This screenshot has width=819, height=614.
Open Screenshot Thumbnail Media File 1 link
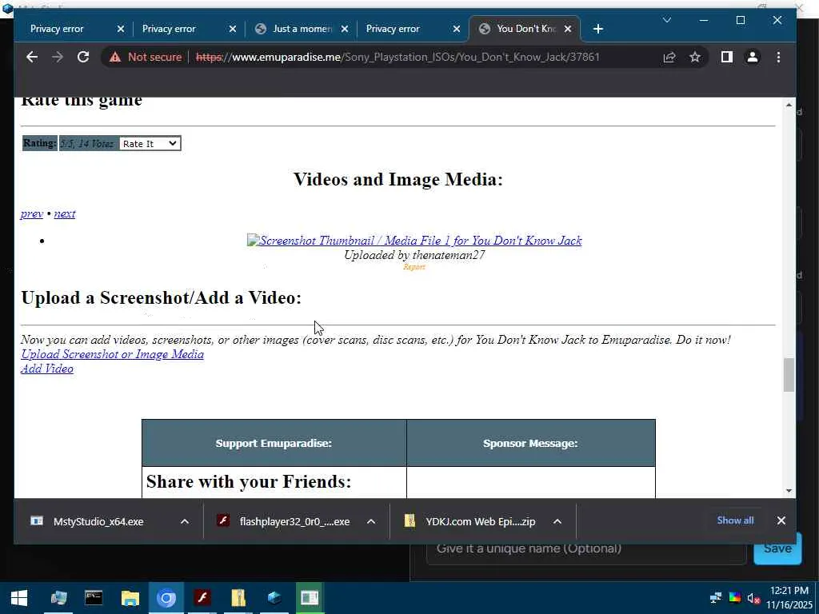click(414, 240)
